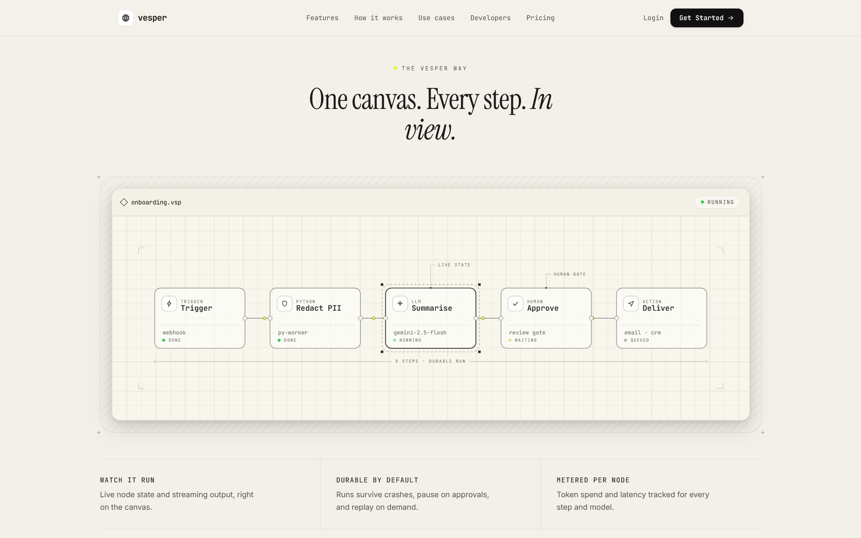Click the LIVE STATE annotation label
Image resolution: width=861 pixels, height=538 pixels.
(454, 265)
